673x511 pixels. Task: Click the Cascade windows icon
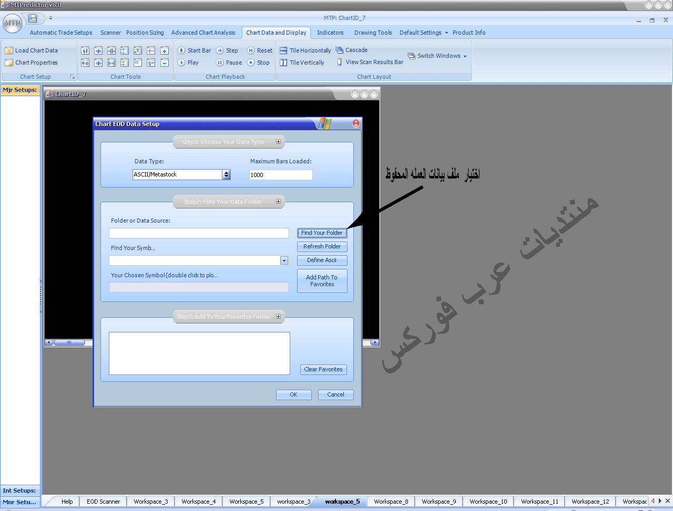pos(340,50)
